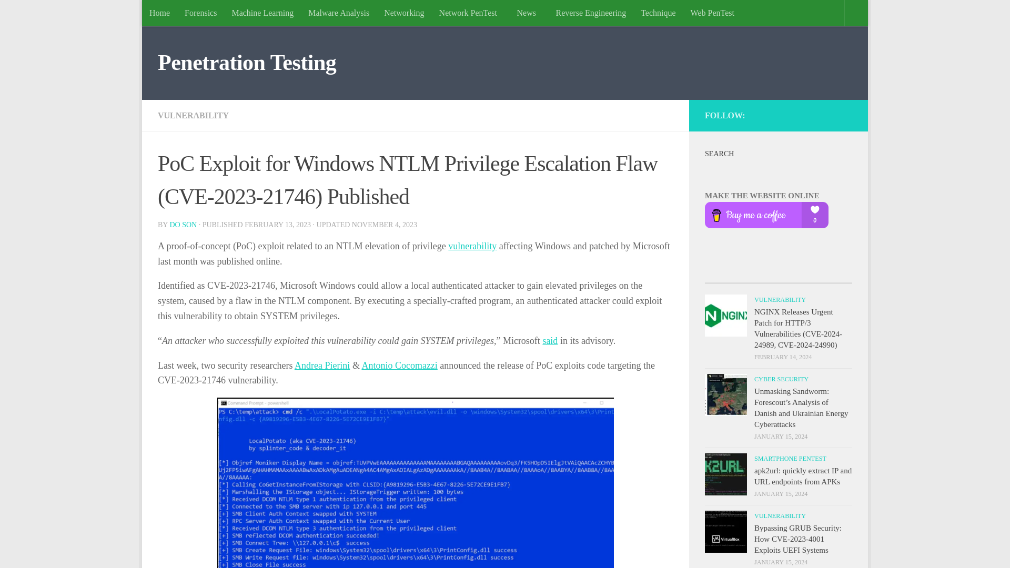Image resolution: width=1010 pixels, height=568 pixels.
Task: Click the Buy me a coffee heart icon
Action: tap(815, 209)
